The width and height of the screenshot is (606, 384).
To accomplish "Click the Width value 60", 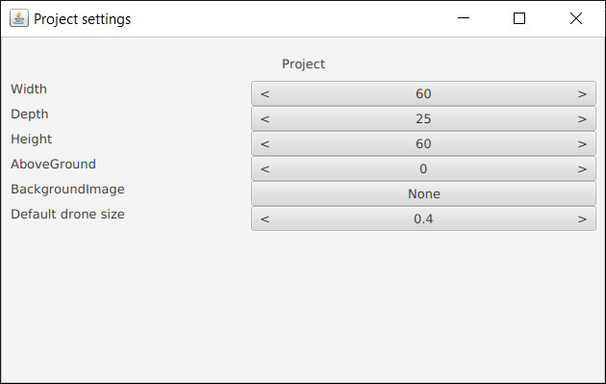I will [x=423, y=93].
